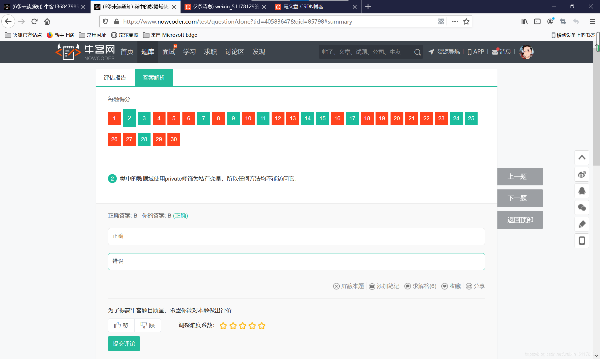Click 收藏 to favorite the question

451,286
